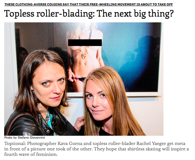Click the phrase 'fourth wave of feminism'

[x=30, y=154]
